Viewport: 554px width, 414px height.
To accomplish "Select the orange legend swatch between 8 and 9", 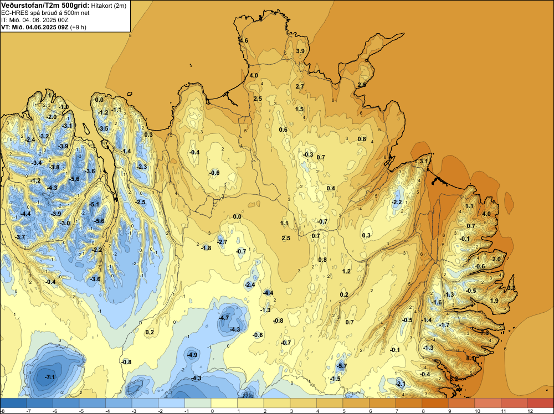I will point(435,403).
